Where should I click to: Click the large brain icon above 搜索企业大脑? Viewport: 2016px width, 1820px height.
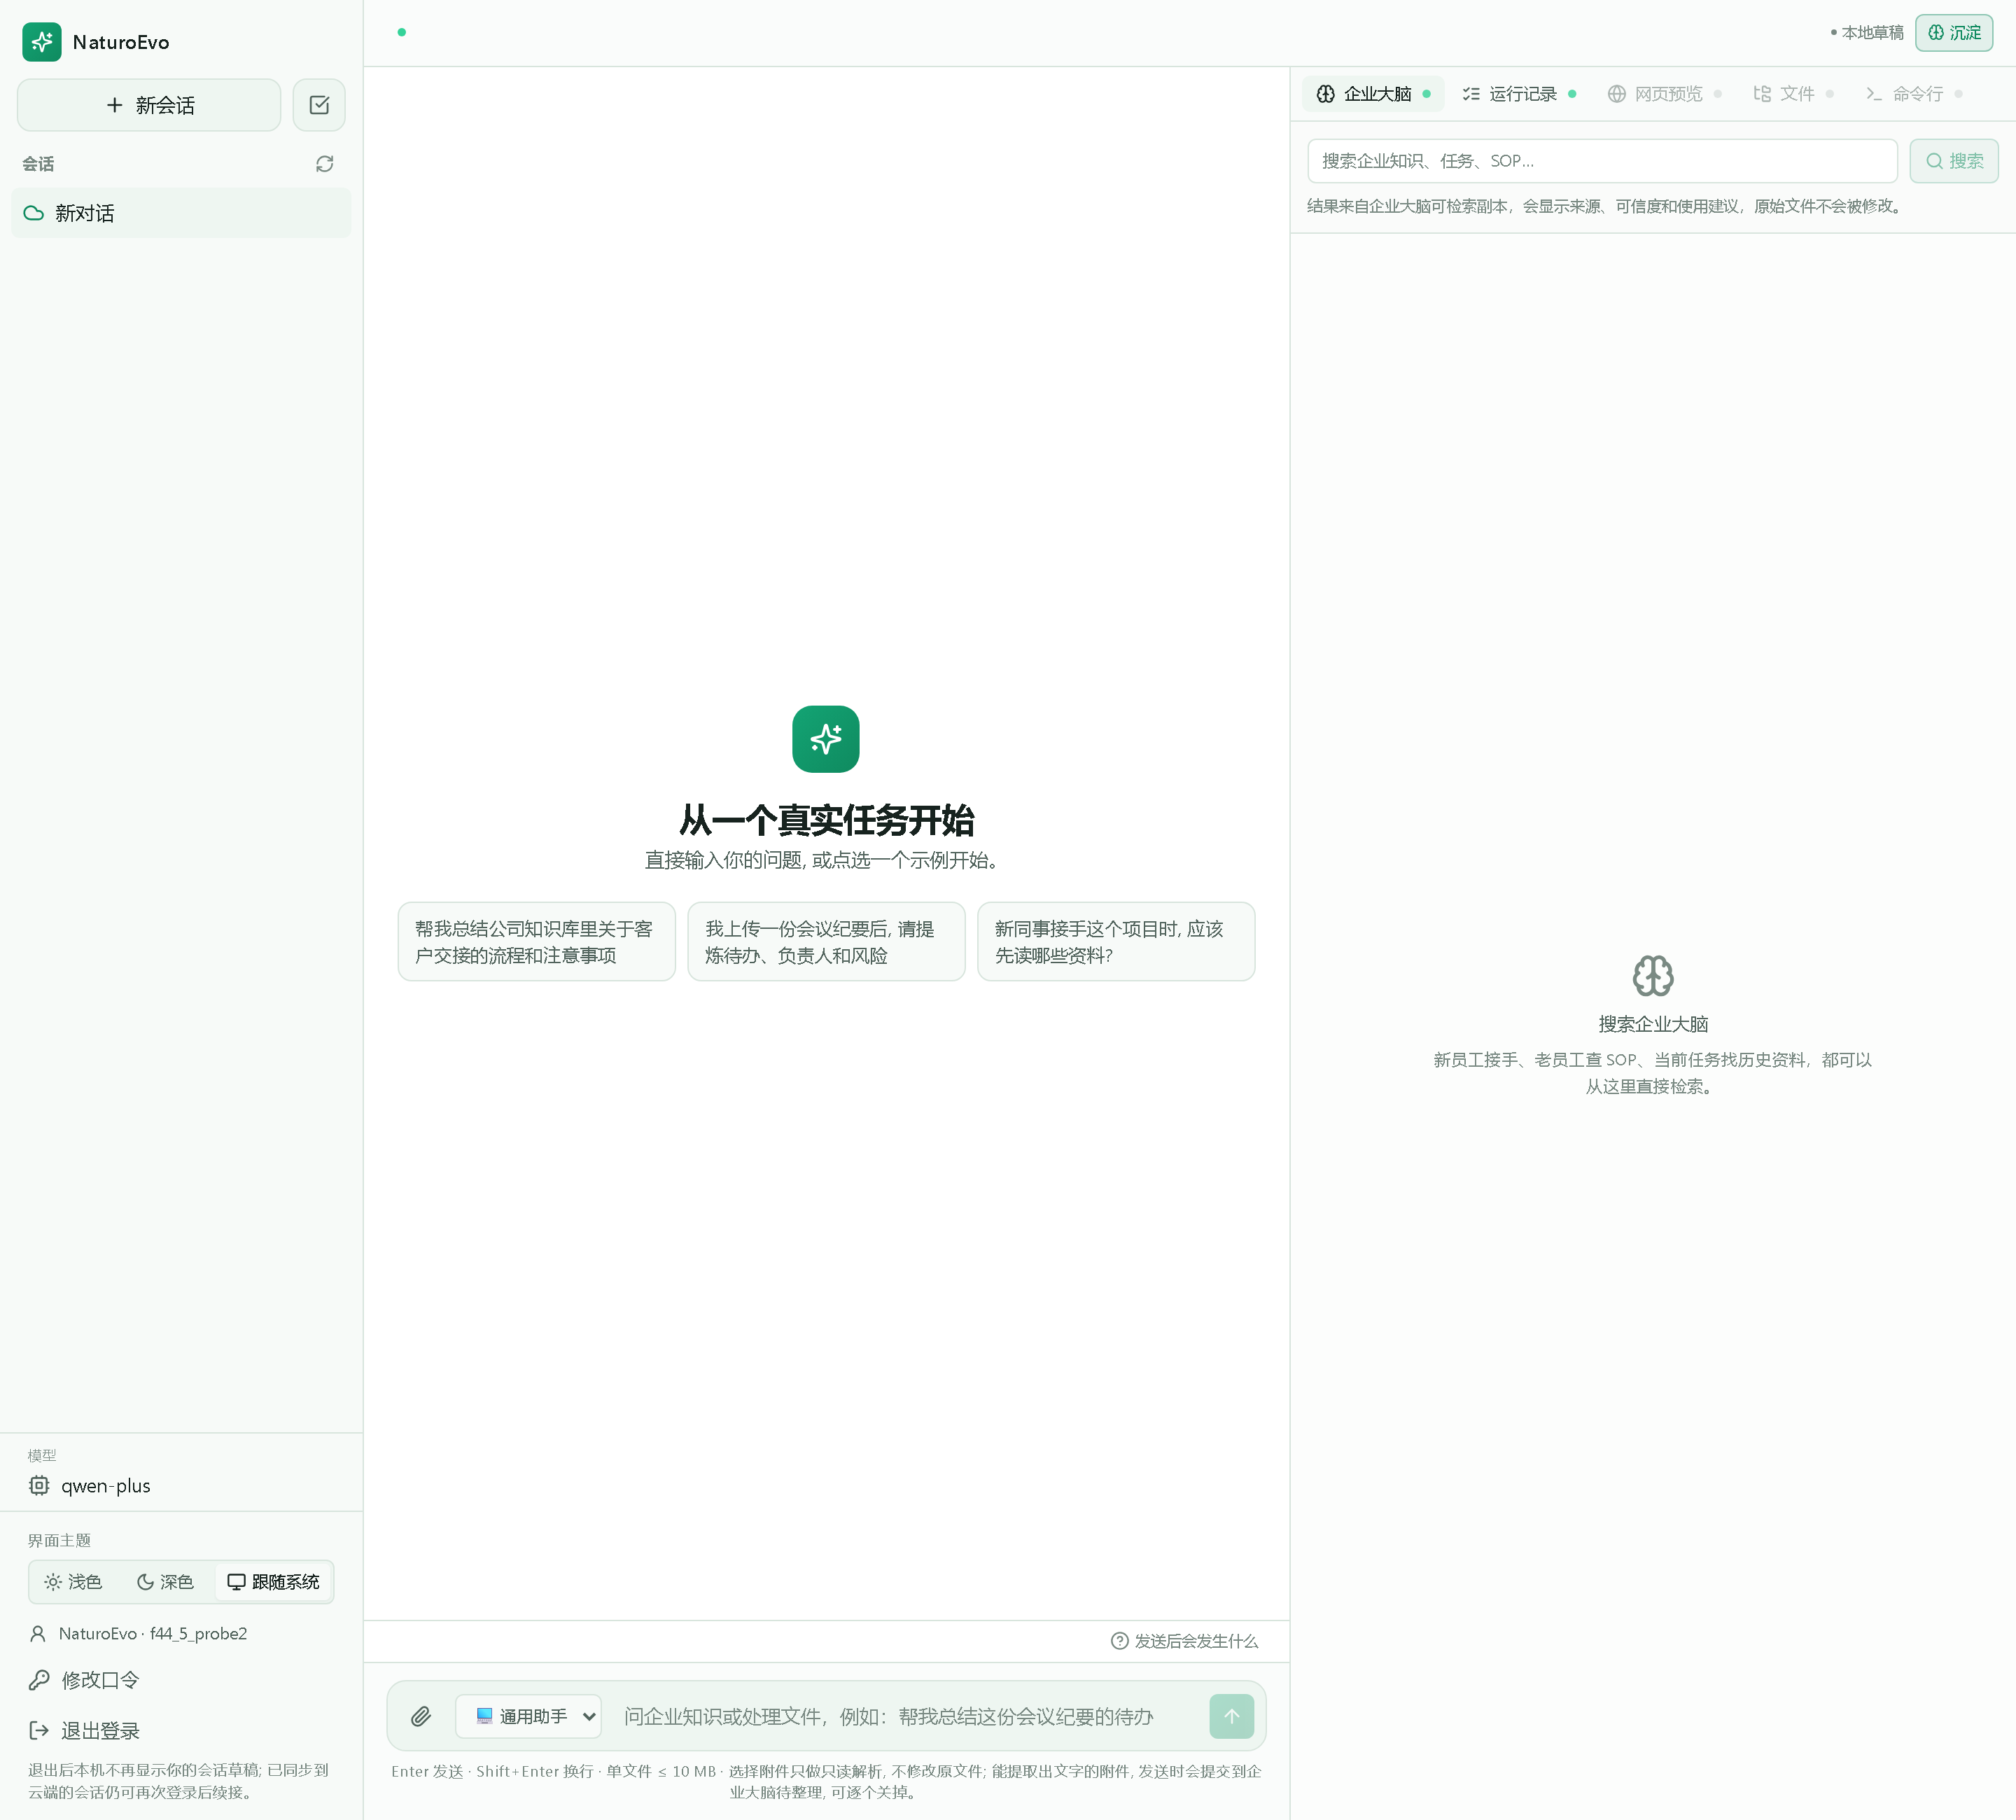(1653, 976)
